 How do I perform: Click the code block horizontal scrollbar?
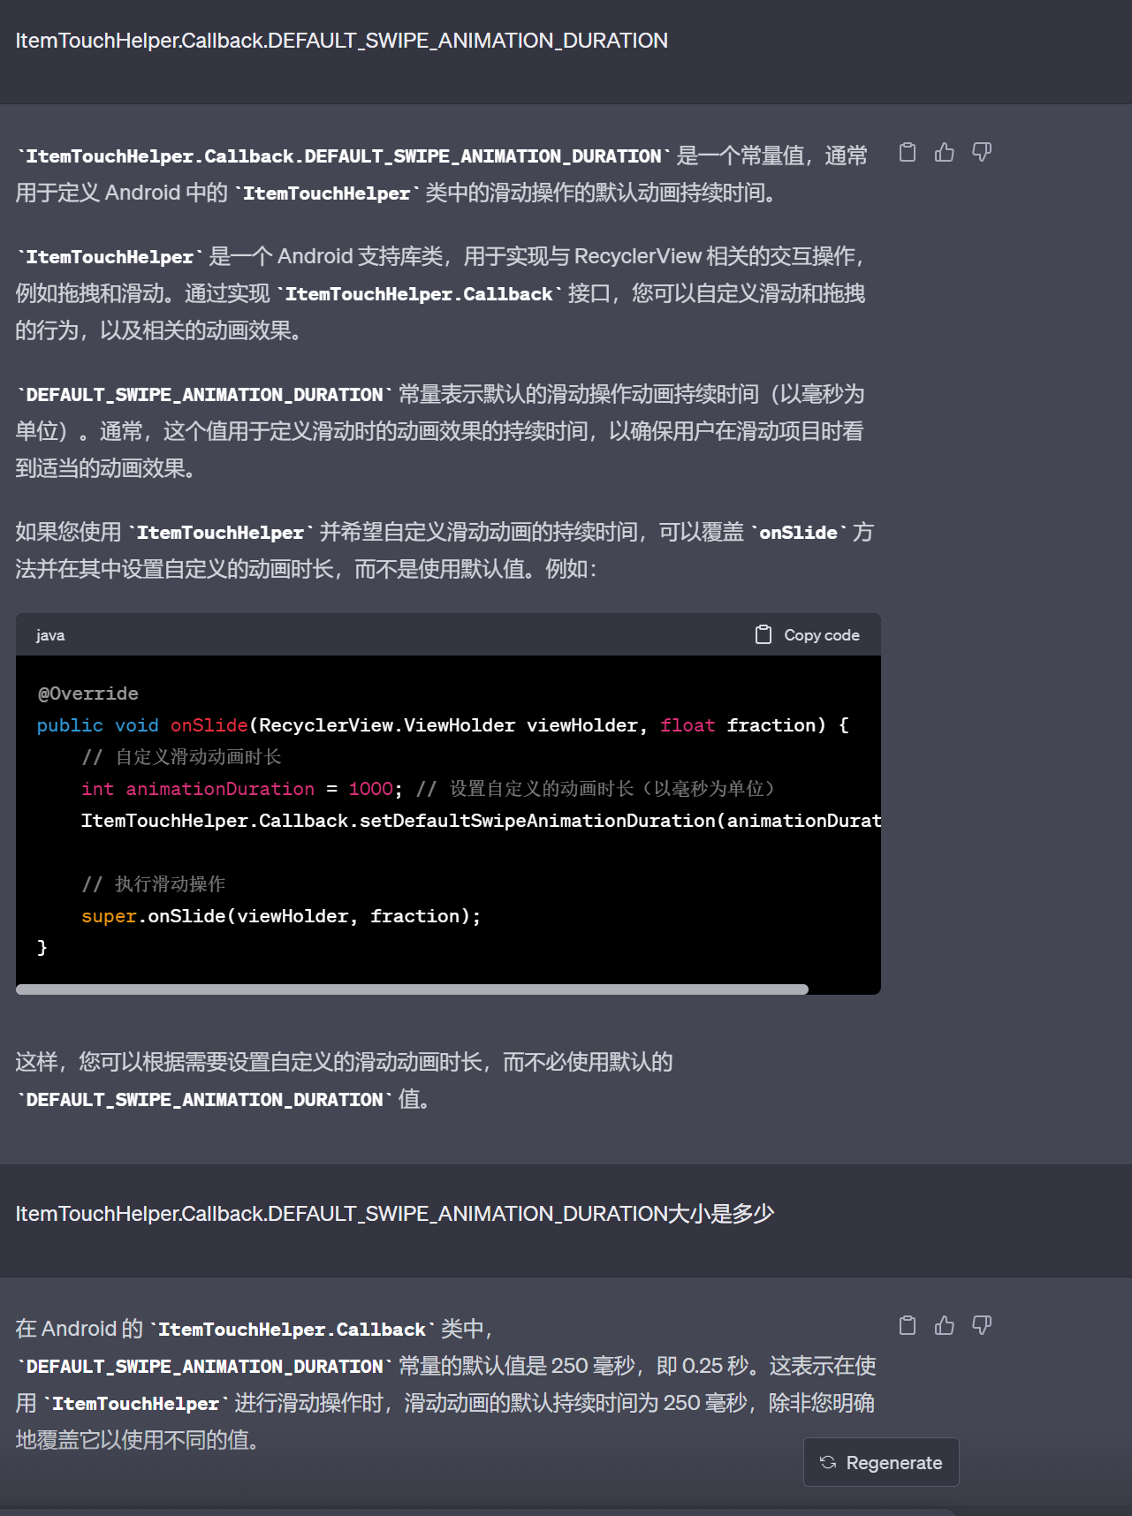412,989
